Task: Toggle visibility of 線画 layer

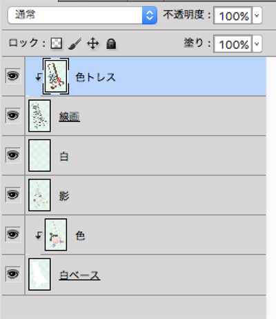Action: (x=13, y=115)
